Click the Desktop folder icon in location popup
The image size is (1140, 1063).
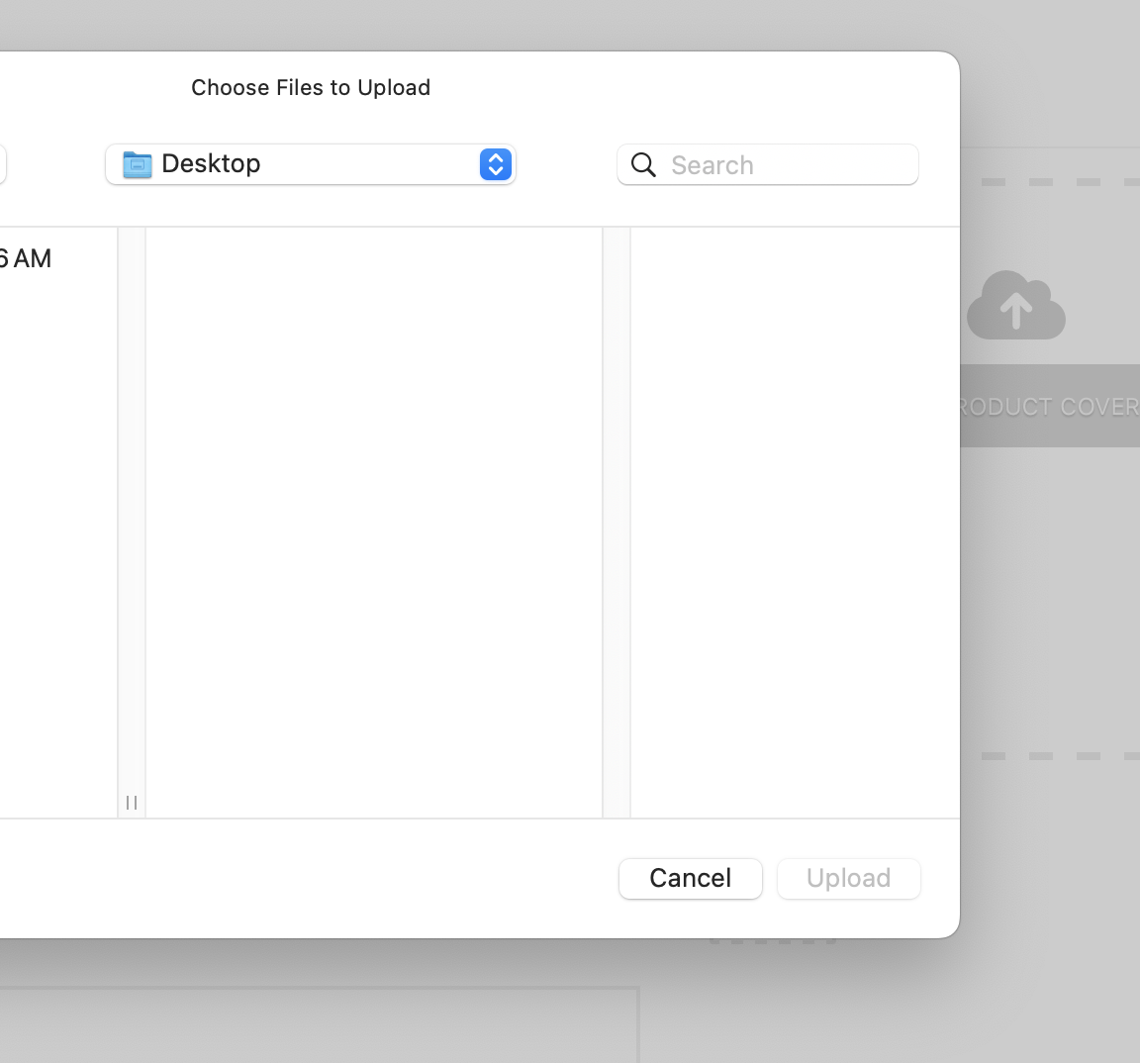137,164
